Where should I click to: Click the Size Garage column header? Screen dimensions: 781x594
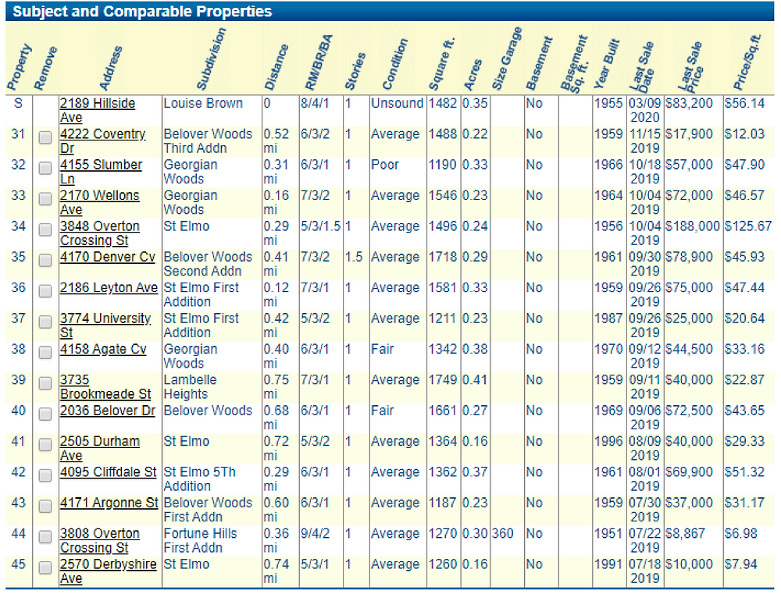(x=507, y=59)
